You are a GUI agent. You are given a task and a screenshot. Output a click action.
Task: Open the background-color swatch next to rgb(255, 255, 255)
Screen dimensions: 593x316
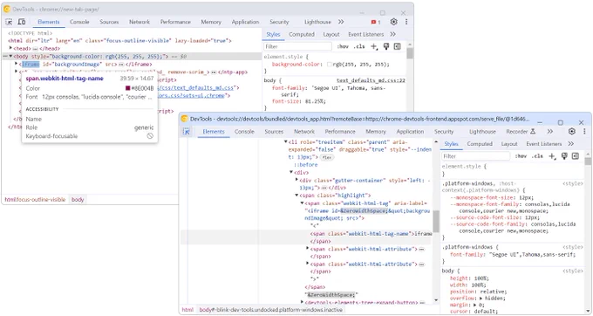(330, 65)
